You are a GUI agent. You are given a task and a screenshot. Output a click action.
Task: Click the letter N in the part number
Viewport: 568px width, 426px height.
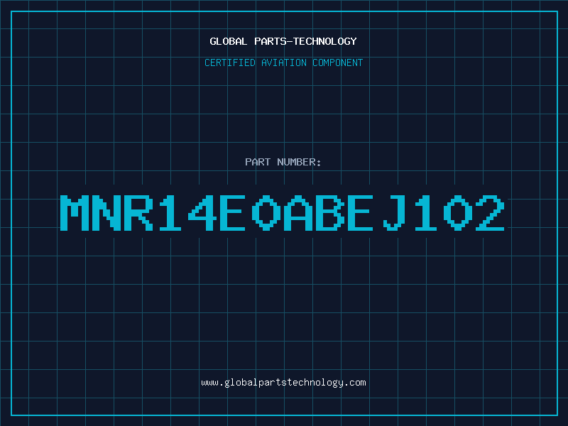click(x=106, y=213)
